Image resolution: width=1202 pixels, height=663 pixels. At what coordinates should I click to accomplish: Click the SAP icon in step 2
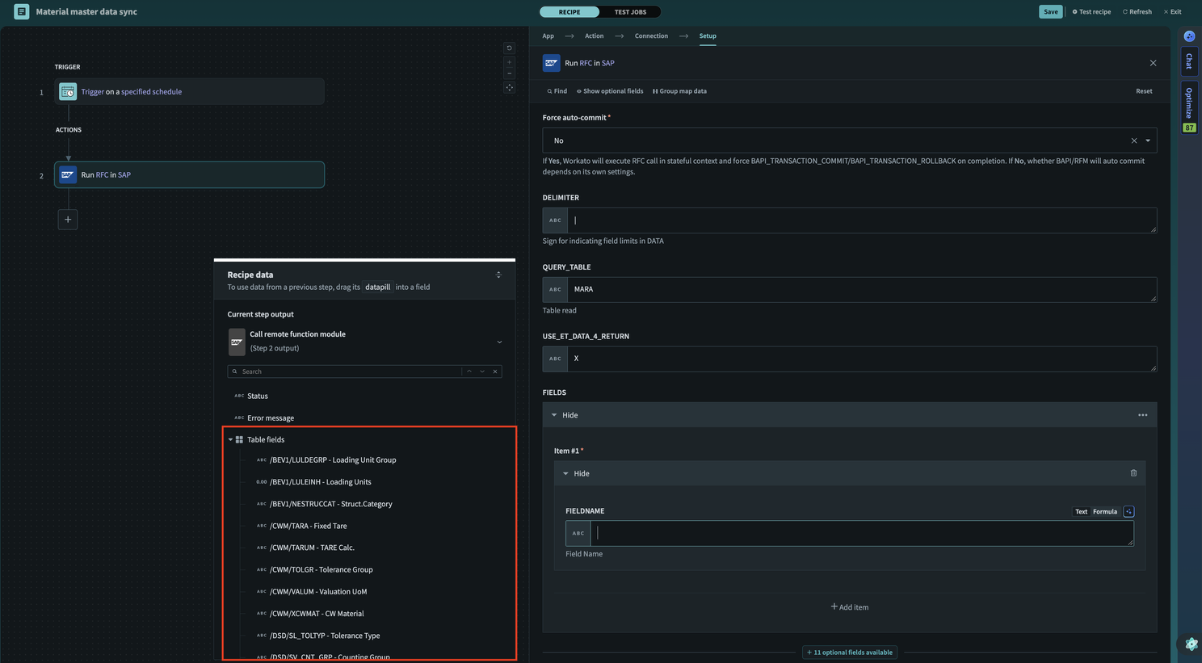(x=68, y=174)
